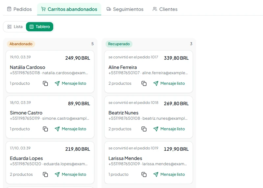Select the Carritos abandonados tab
Screen dimensions: 263x188
69,9
